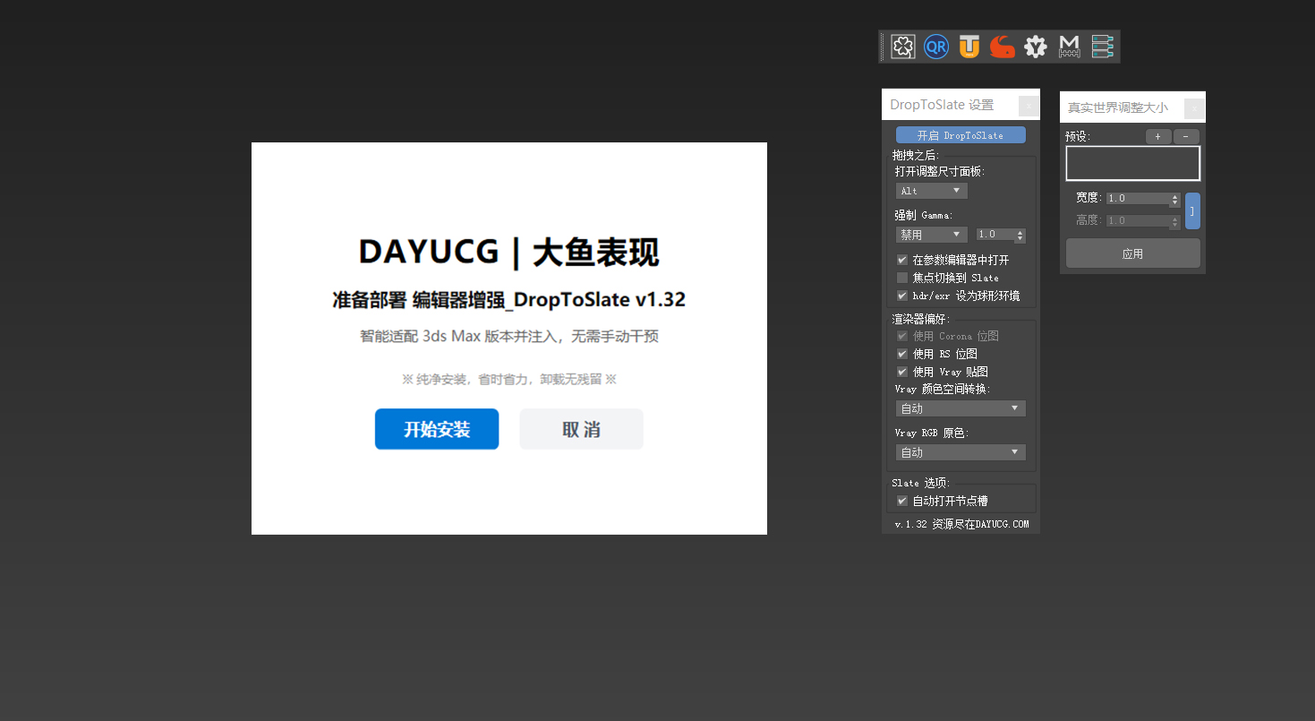Click the 智能适配 3ds Max 版本 description line
Viewport: 1315px width, 721px height.
click(x=508, y=337)
